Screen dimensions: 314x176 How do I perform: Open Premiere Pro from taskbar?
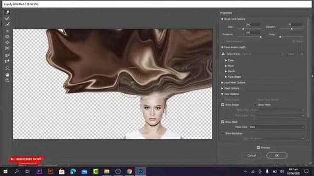[39, 171]
